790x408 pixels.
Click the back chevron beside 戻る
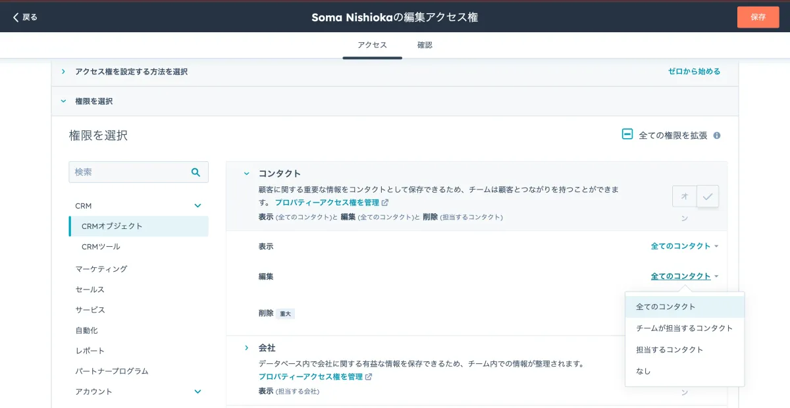14,17
